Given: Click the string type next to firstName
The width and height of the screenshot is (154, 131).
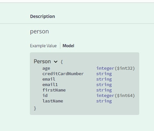Looking at the screenshot, I should (x=104, y=90).
